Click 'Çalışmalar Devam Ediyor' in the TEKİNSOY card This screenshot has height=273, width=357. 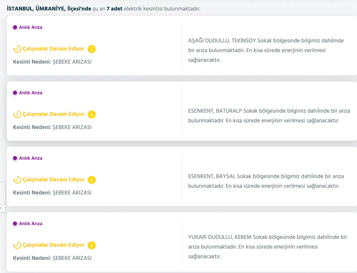coord(53,49)
